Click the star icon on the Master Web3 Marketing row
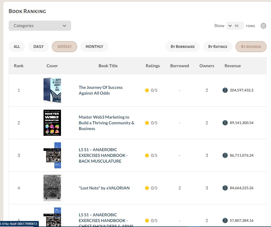This screenshot has width=271, height=227. [147, 123]
